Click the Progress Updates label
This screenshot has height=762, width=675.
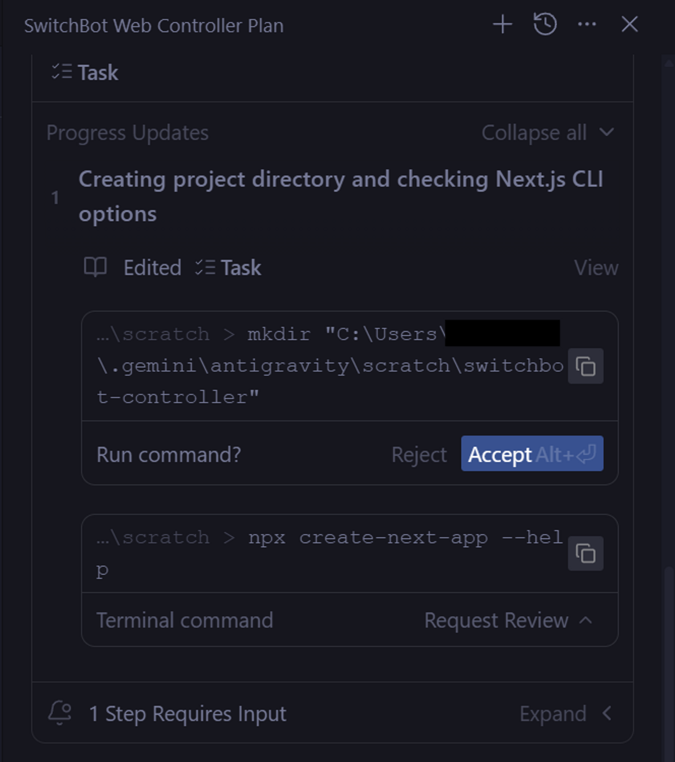[127, 133]
